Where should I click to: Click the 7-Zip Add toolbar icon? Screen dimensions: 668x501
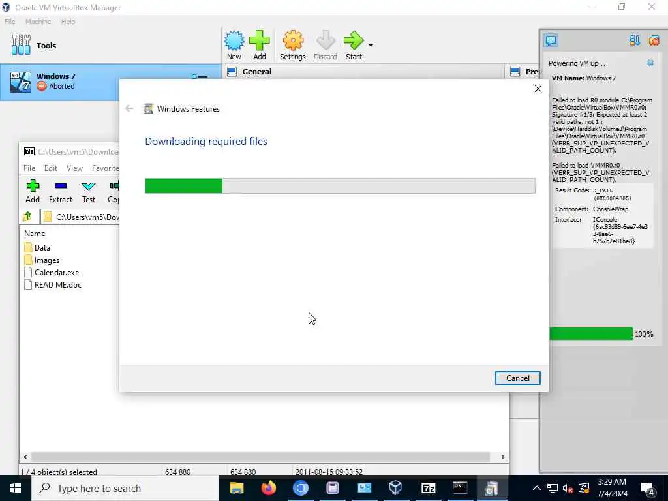point(33,191)
